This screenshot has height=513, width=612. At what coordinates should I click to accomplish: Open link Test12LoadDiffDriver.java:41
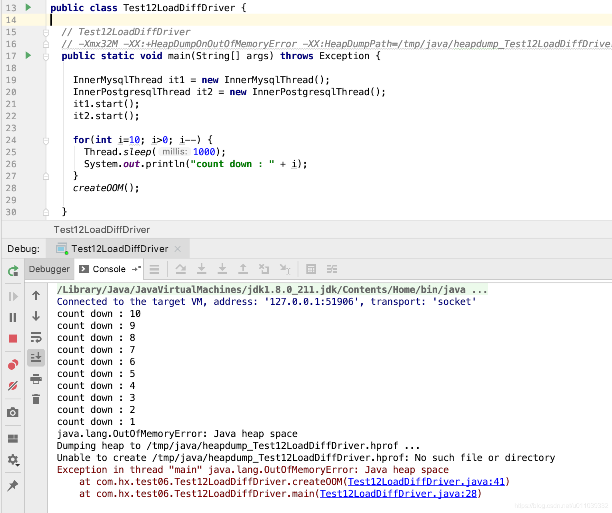point(426,482)
